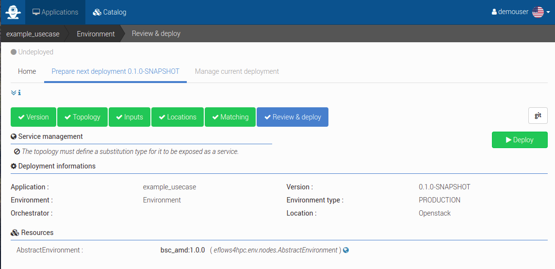Click the git button
Screen dimensions: 555x269
(x=538, y=116)
